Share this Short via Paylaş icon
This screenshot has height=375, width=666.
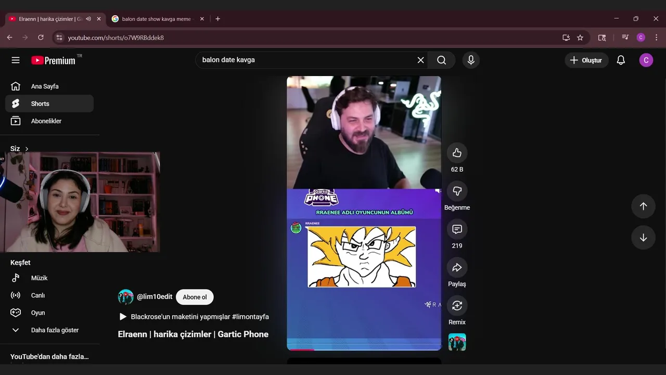(457, 267)
